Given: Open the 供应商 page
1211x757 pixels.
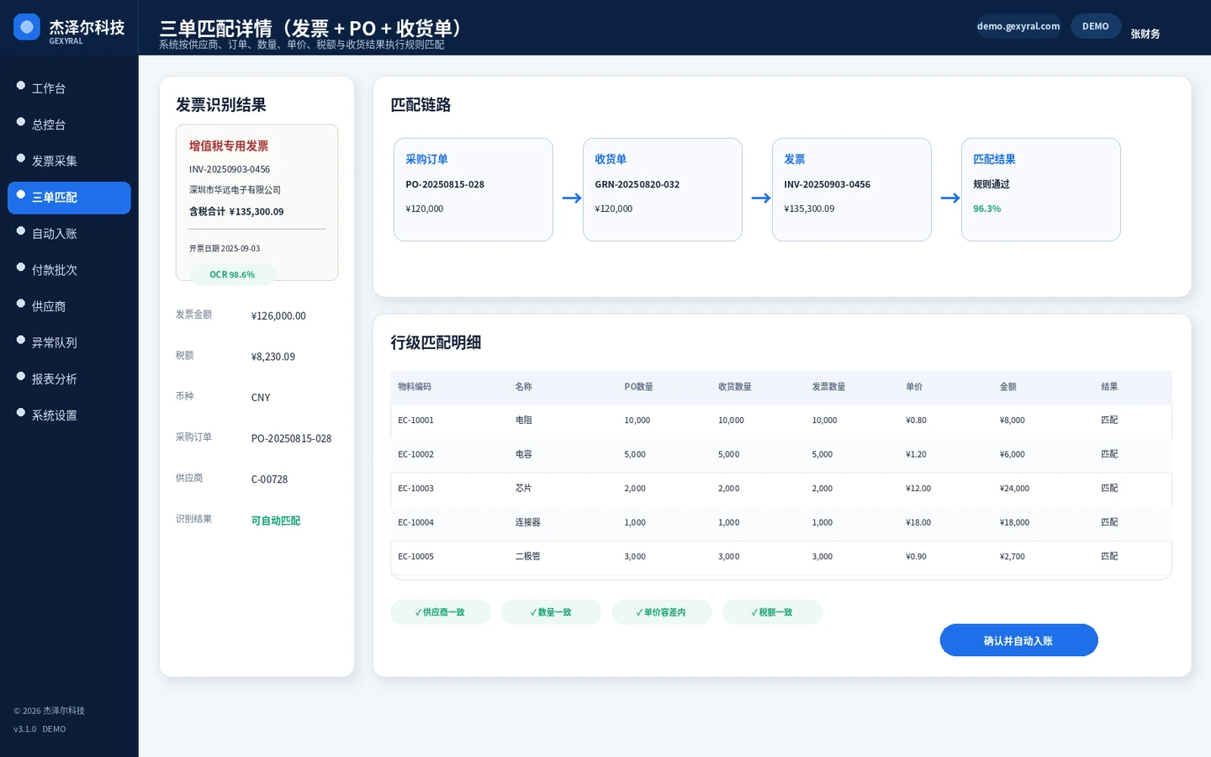Looking at the screenshot, I should point(69,306).
